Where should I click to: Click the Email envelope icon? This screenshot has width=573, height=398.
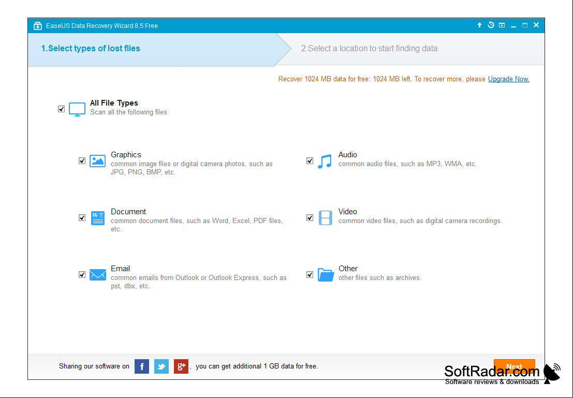[x=98, y=275]
